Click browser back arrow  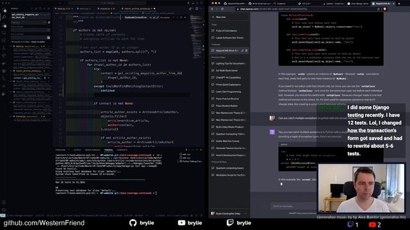click(212, 9)
